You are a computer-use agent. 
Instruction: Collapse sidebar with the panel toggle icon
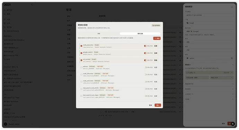point(32,5)
